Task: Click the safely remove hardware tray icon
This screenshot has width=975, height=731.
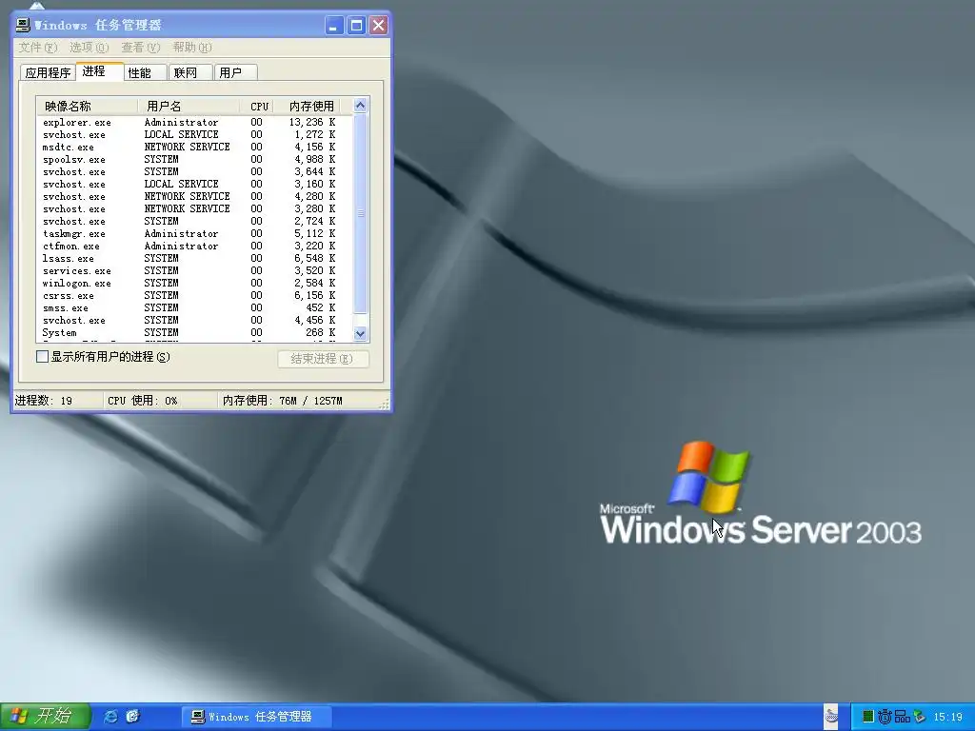Action: tap(919, 717)
